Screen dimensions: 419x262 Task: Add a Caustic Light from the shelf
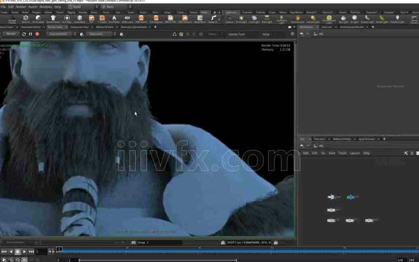pyautogui.click(x=367, y=19)
